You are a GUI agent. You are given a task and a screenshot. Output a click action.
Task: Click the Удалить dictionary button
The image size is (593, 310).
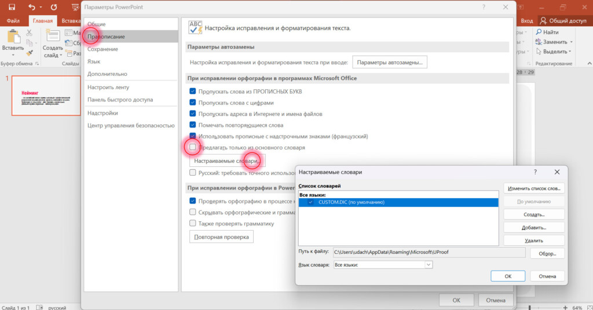click(x=533, y=240)
